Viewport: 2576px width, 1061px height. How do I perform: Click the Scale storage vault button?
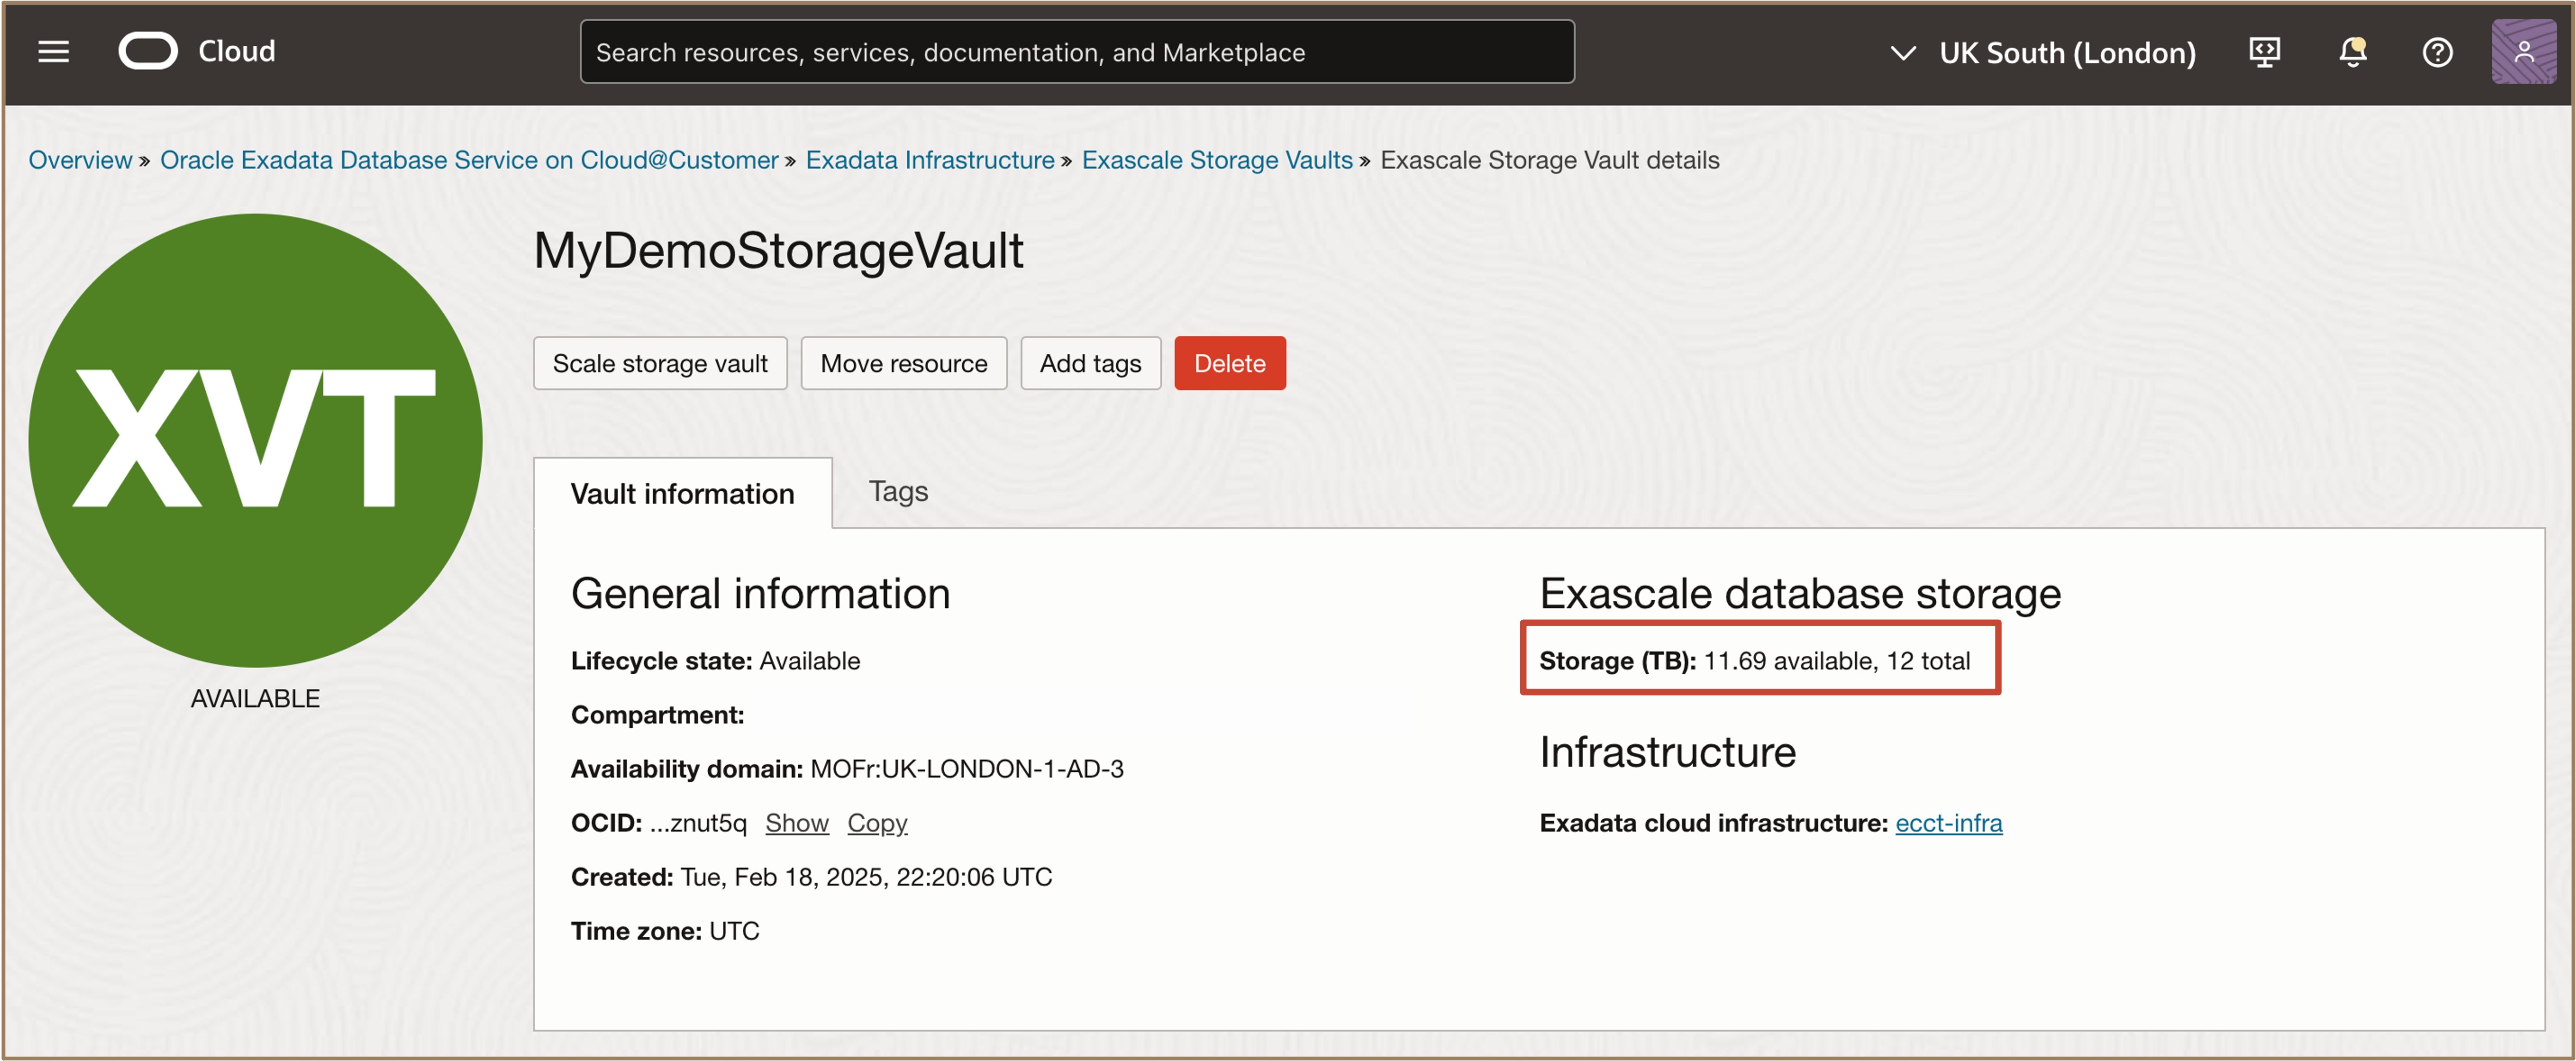[x=660, y=363]
